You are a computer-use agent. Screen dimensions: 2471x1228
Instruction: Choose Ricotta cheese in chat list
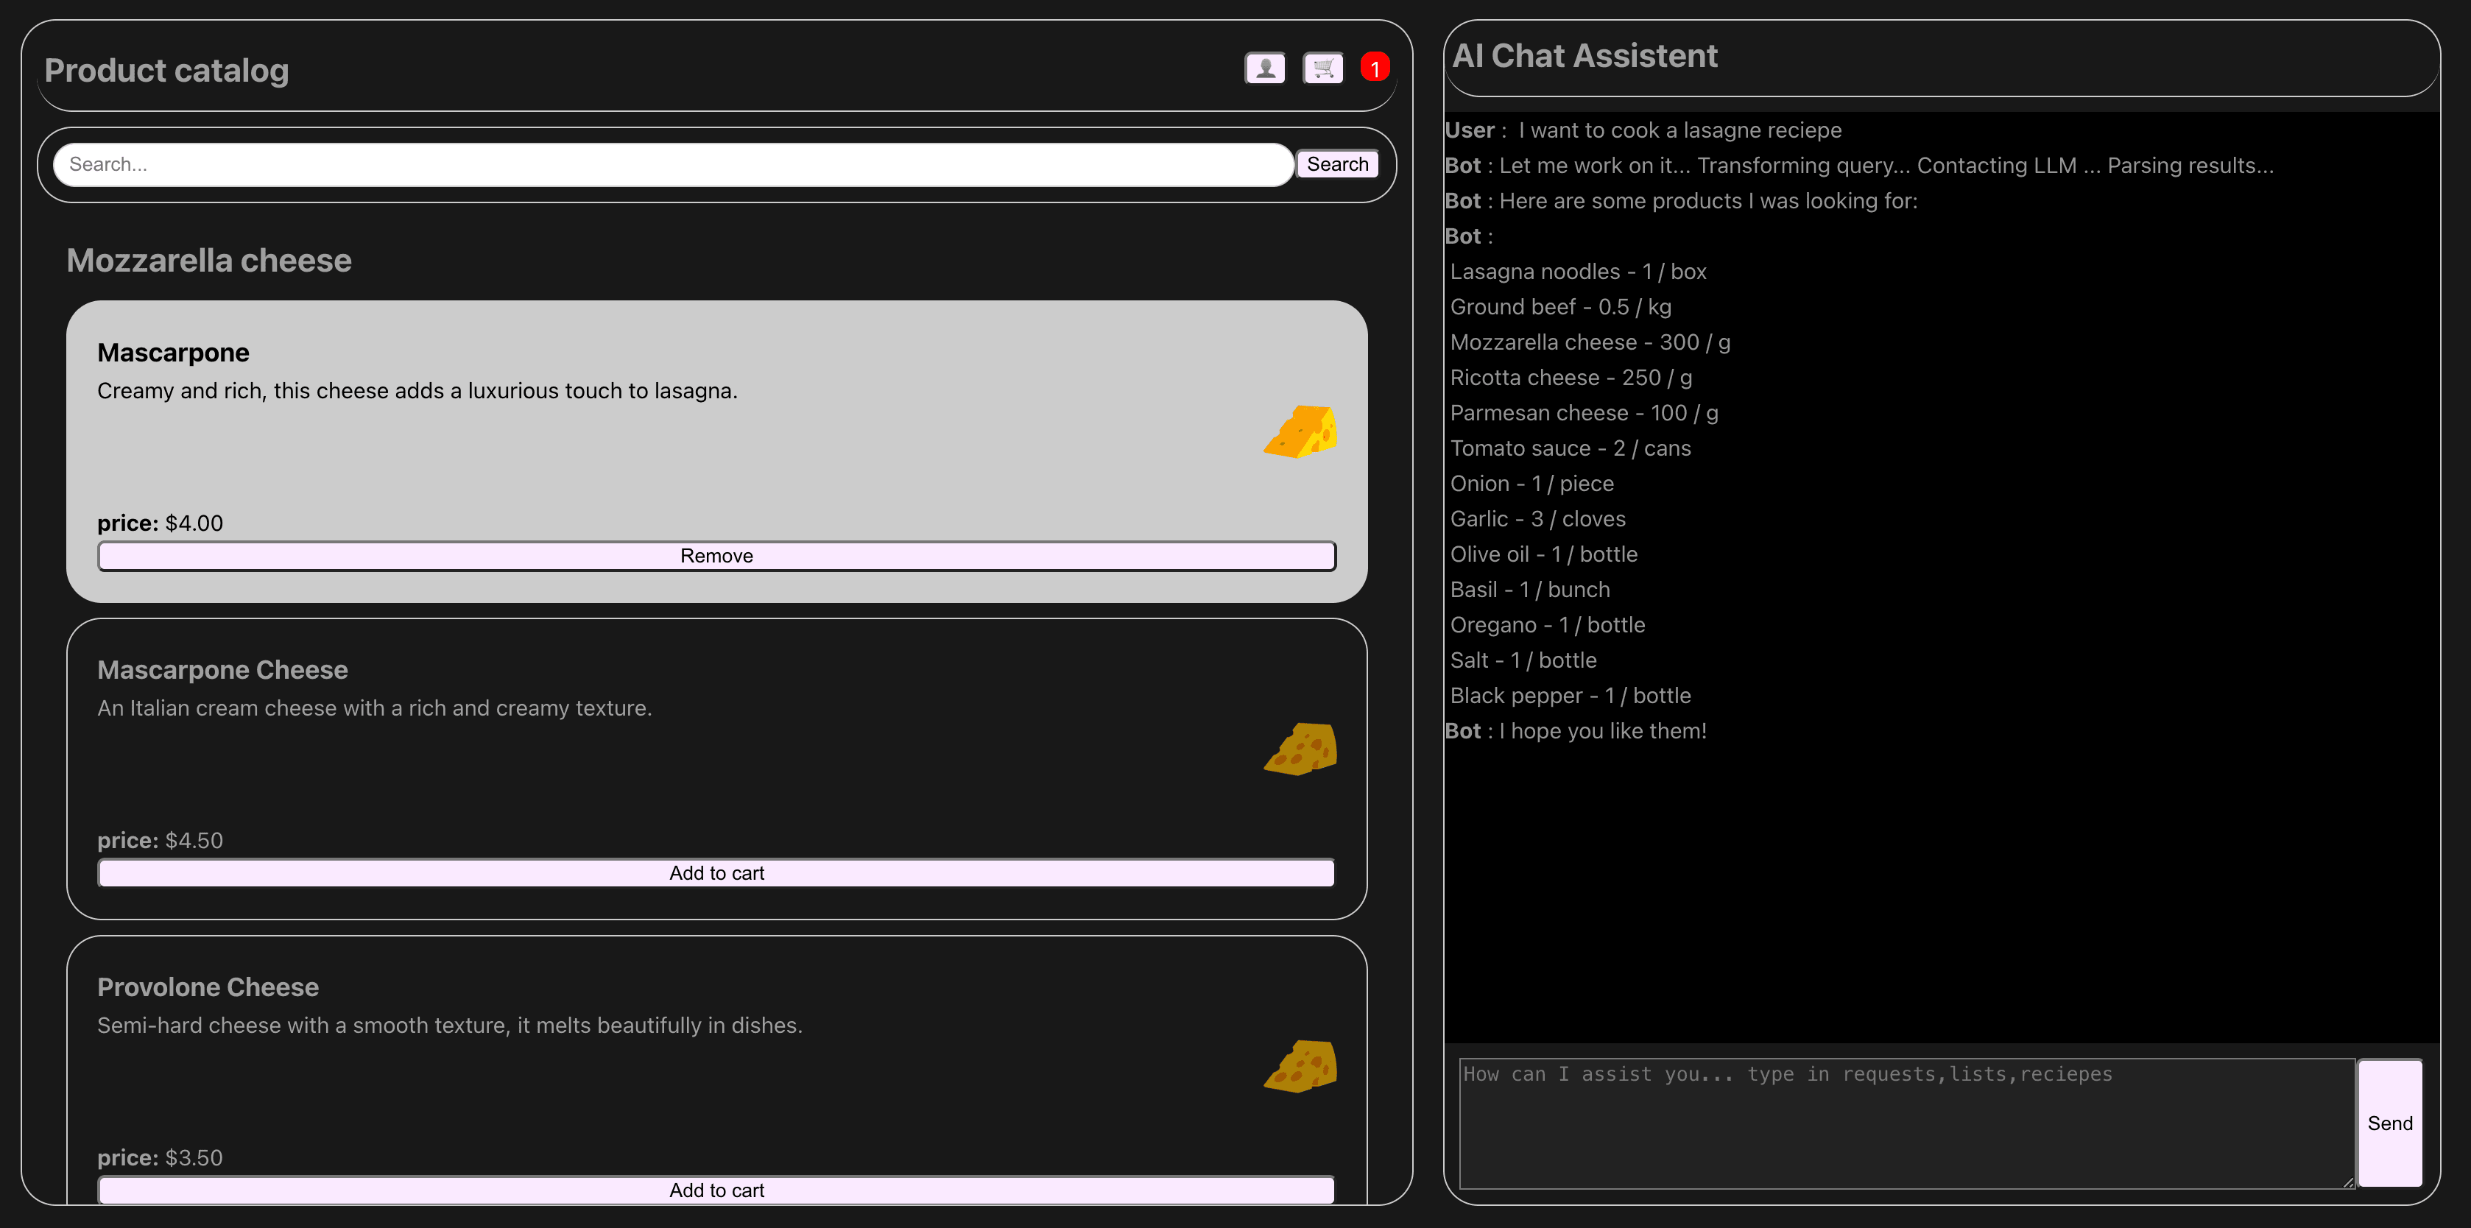click(x=1571, y=378)
